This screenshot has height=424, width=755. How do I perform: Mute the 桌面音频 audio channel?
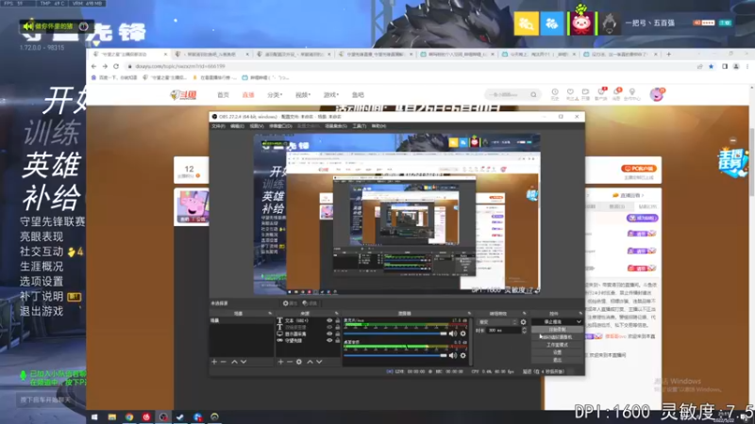click(x=453, y=355)
